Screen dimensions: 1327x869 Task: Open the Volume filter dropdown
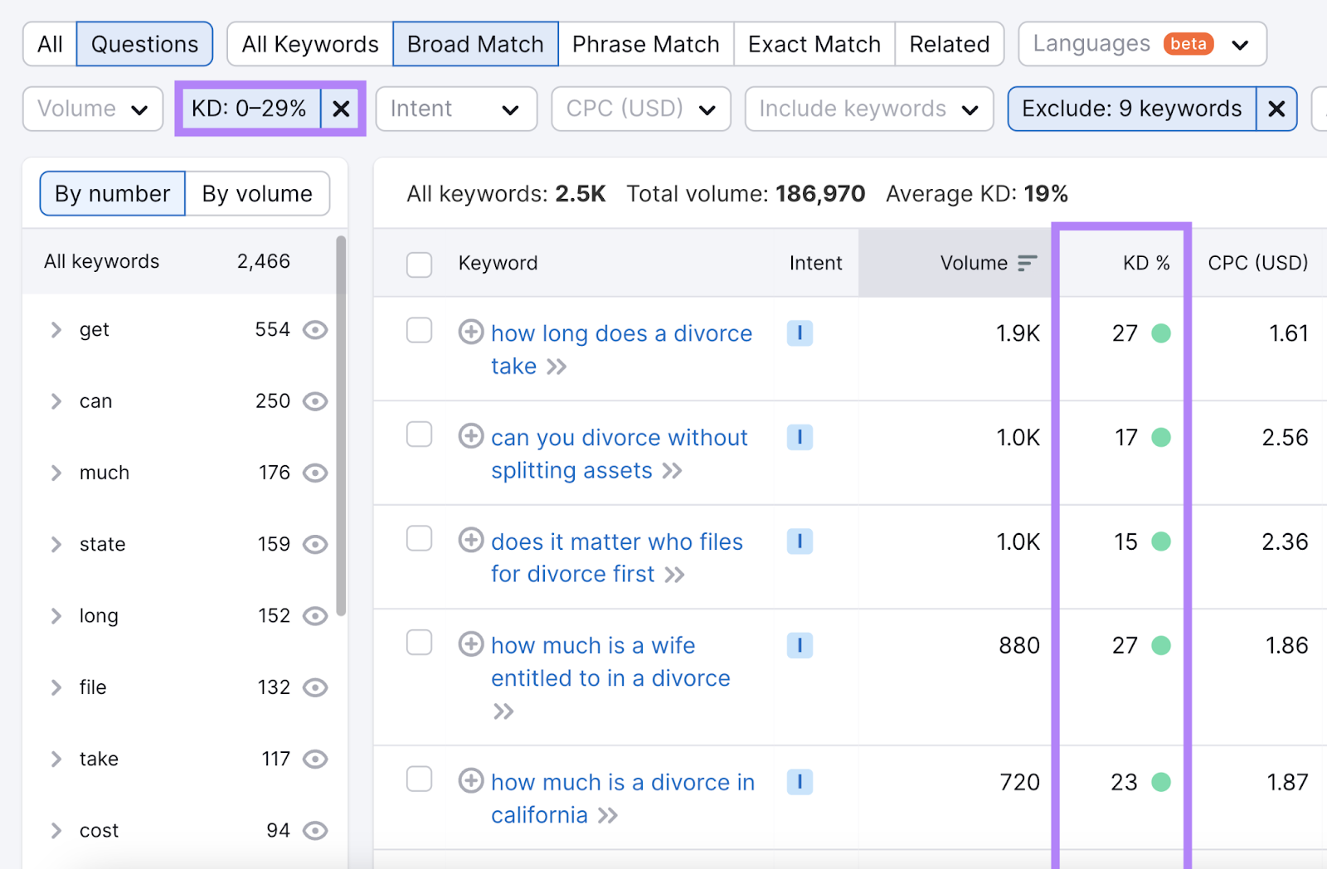click(x=93, y=109)
